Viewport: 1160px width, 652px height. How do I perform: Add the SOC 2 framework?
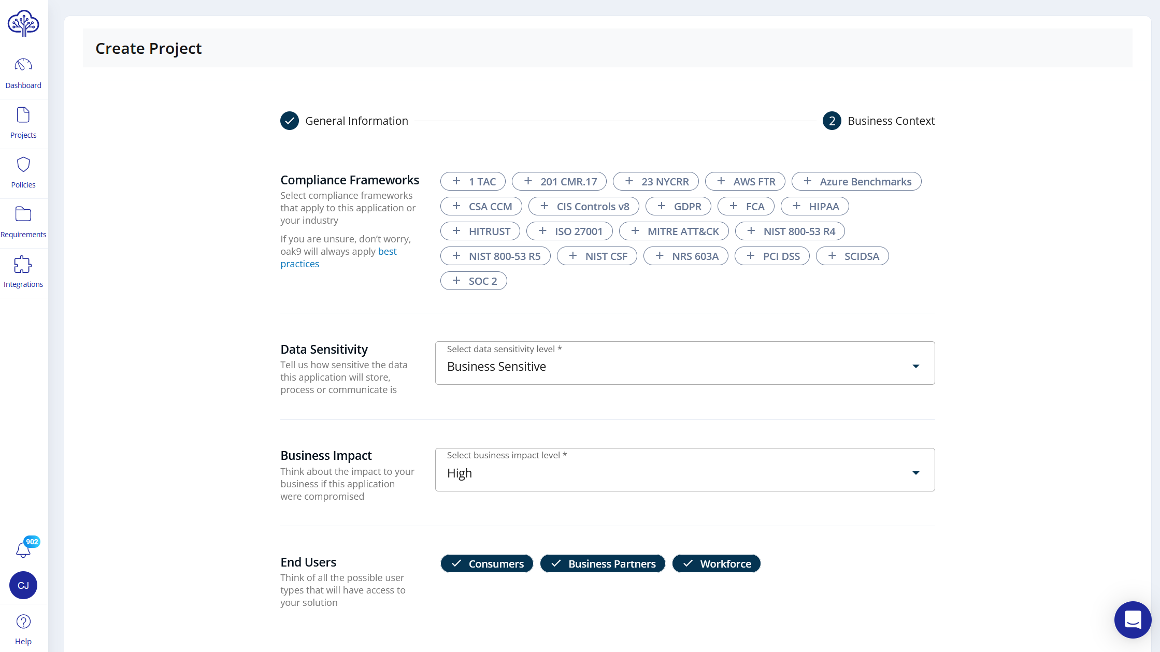point(474,281)
